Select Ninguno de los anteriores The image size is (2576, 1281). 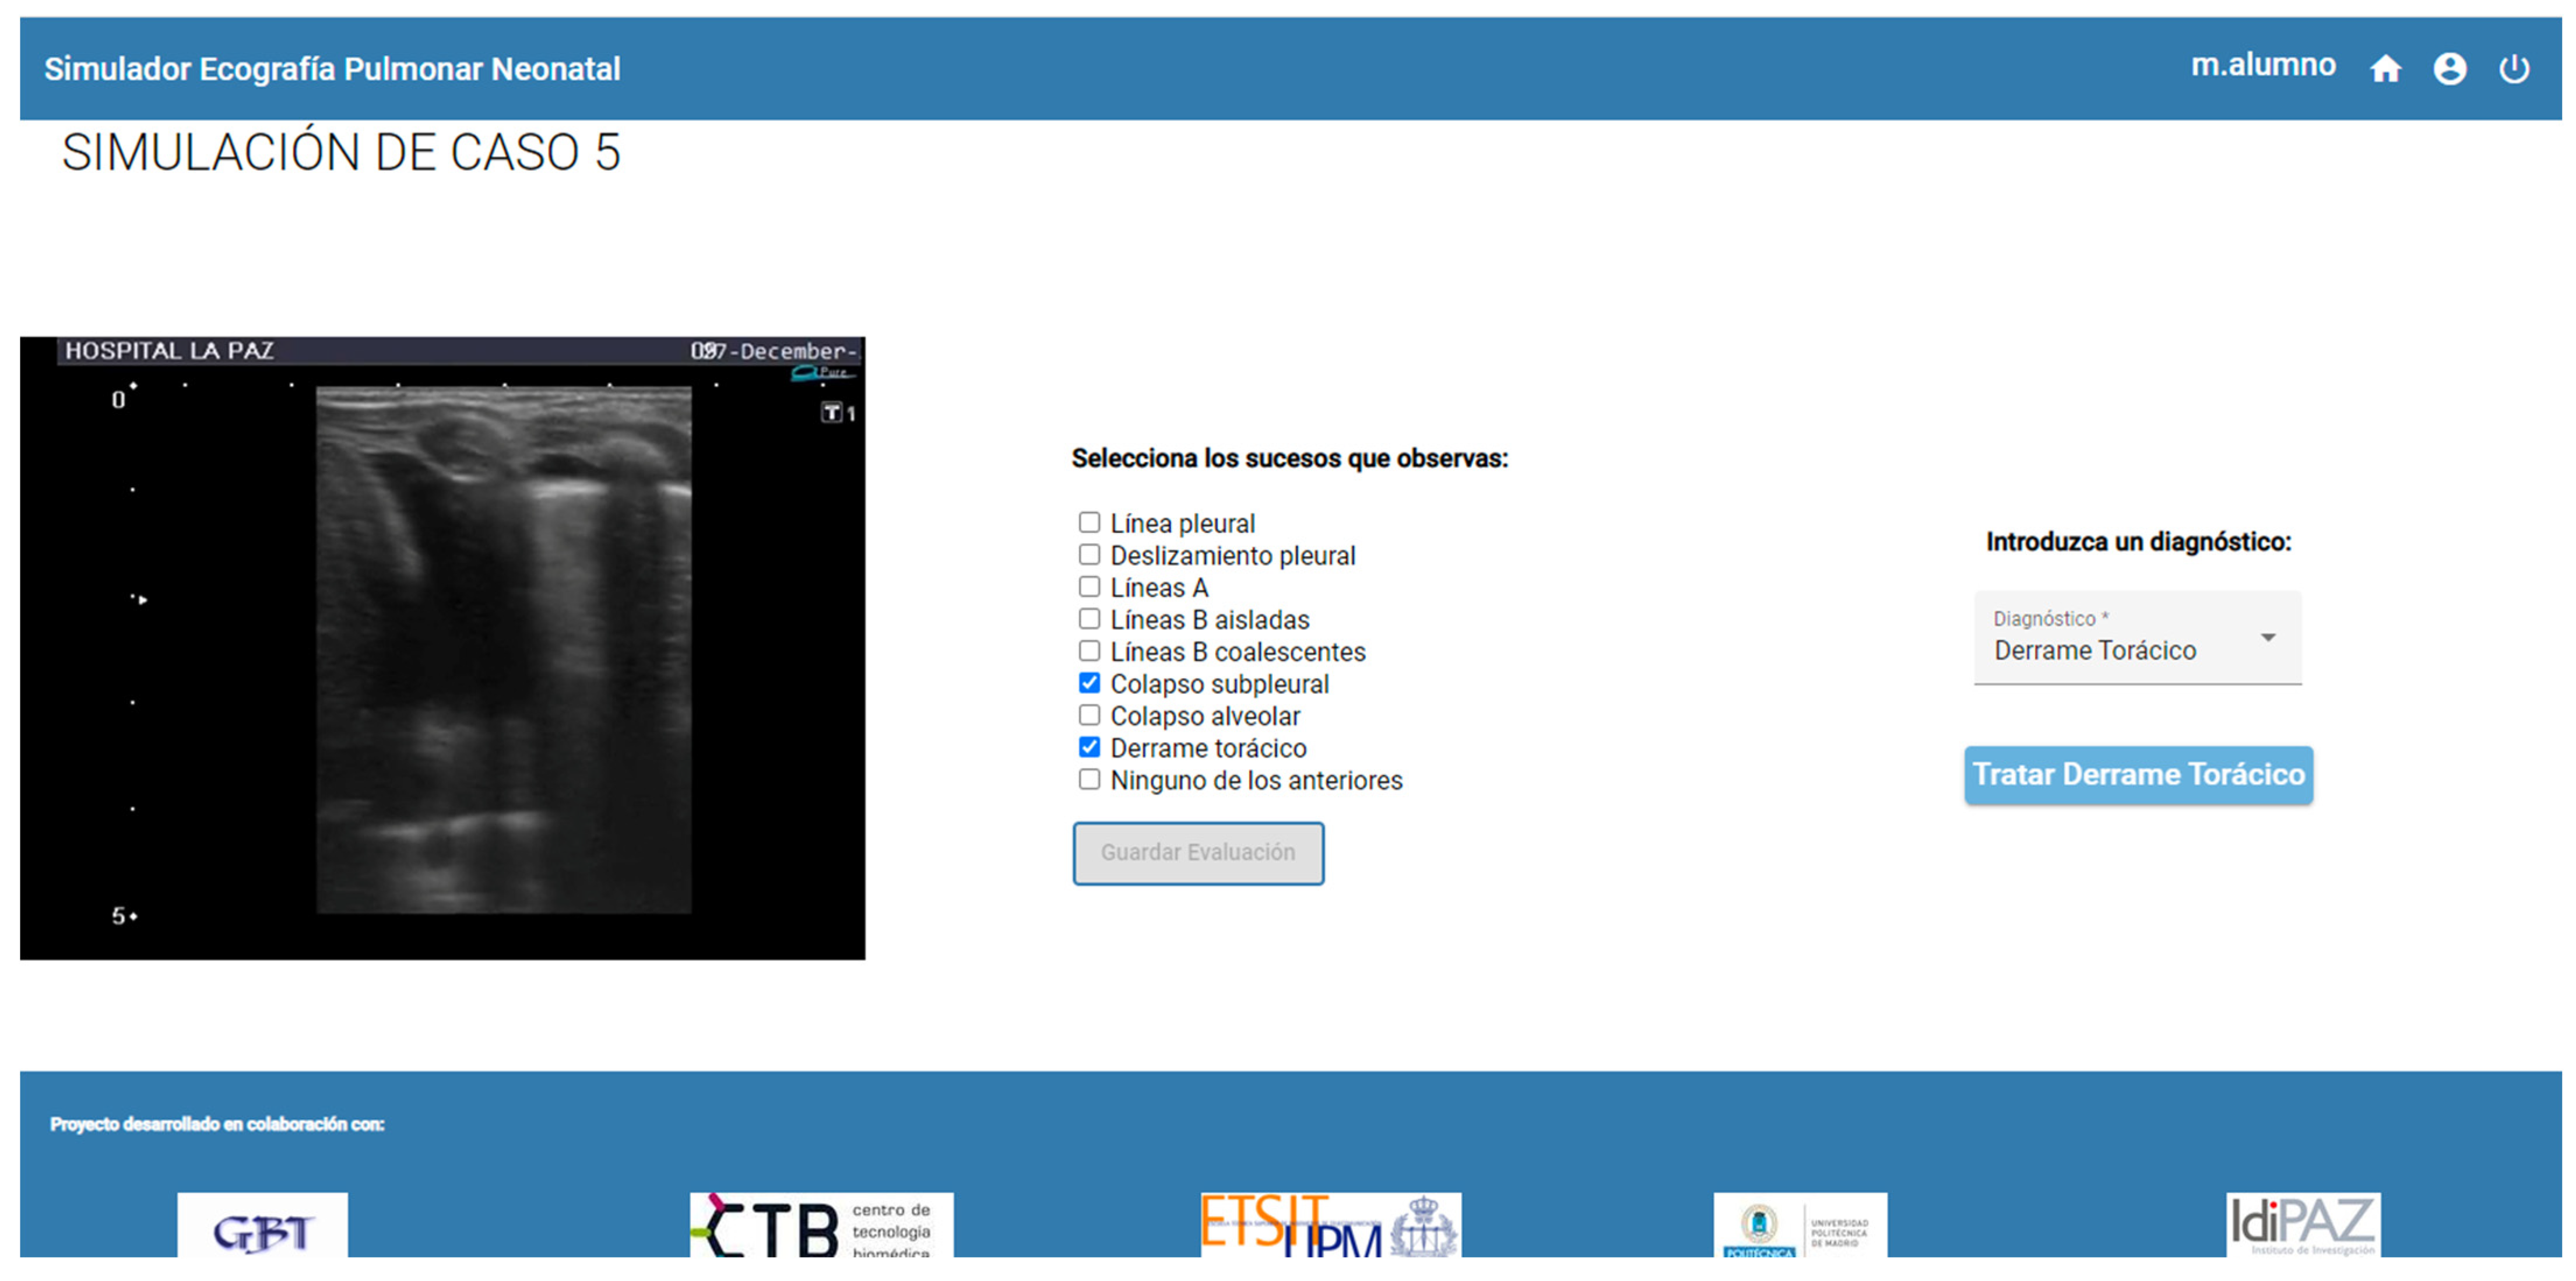point(1089,779)
